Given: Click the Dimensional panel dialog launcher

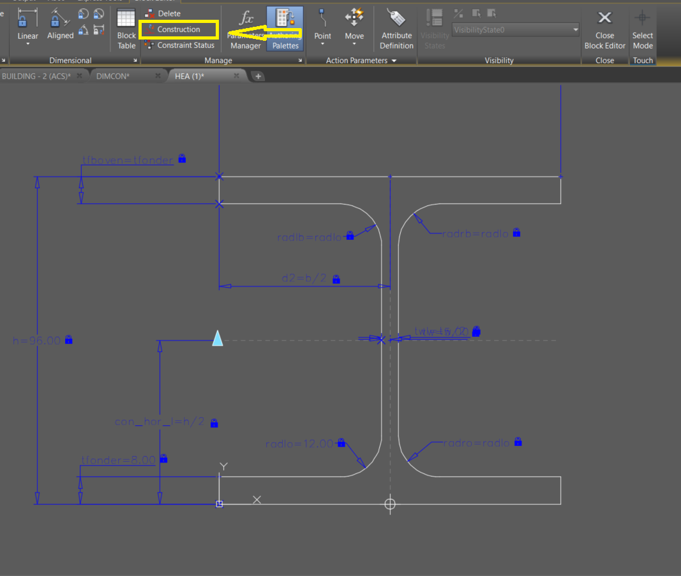Looking at the screenshot, I should click(x=133, y=60).
